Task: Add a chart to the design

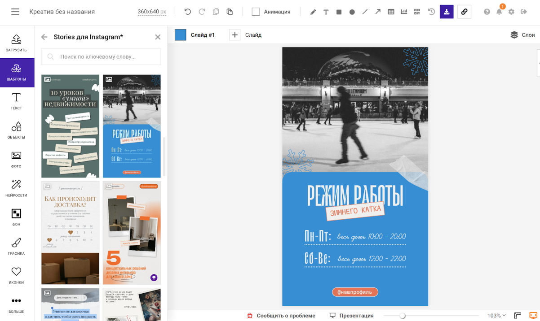Action: click(x=404, y=12)
